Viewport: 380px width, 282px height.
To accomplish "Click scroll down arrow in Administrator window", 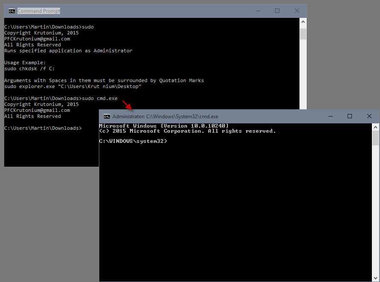I will (x=375, y=278).
